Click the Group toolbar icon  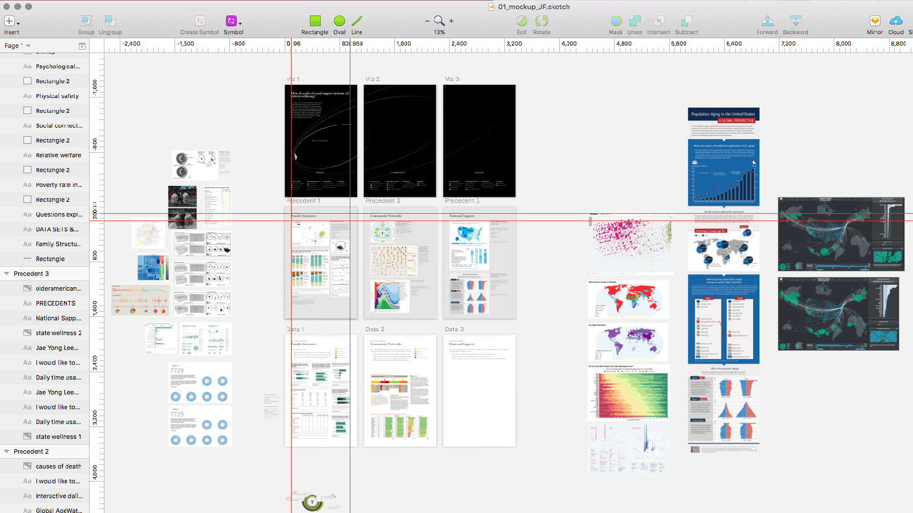point(86,21)
